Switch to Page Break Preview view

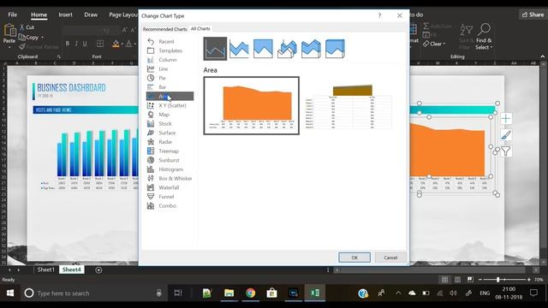point(470,280)
